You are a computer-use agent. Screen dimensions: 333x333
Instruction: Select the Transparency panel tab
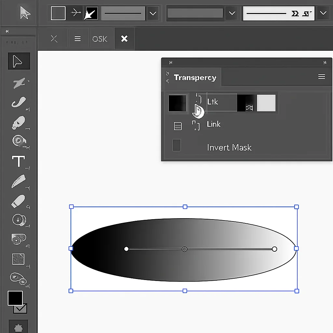pos(195,77)
